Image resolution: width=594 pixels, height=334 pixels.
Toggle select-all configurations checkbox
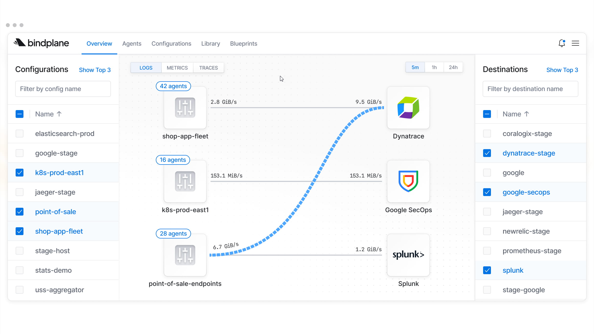[x=19, y=114]
